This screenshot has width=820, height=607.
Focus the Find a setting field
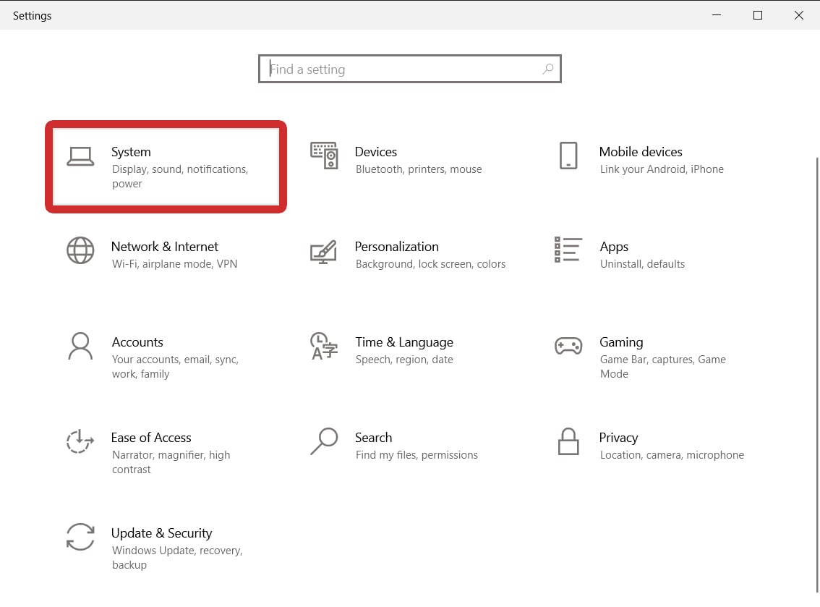pos(410,69)
